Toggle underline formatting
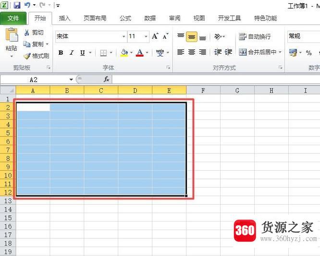This screenshot has width=320, height=256. point(83,53)
